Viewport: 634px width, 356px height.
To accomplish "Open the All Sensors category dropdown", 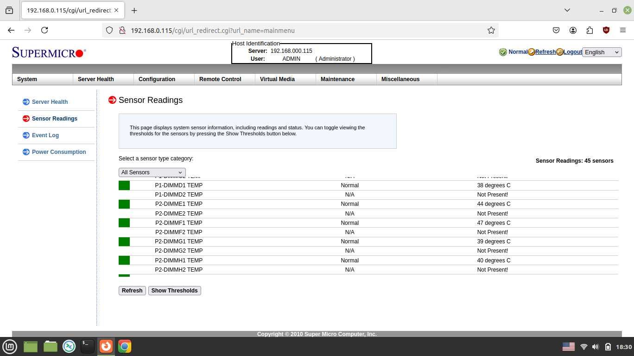I will (x=152, y=172).
